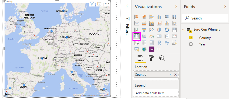Switch to the Analytics magnifier tab

click(162, 58)
